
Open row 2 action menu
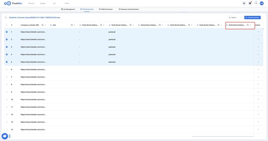pyautogui.click(x=258, y=39)
